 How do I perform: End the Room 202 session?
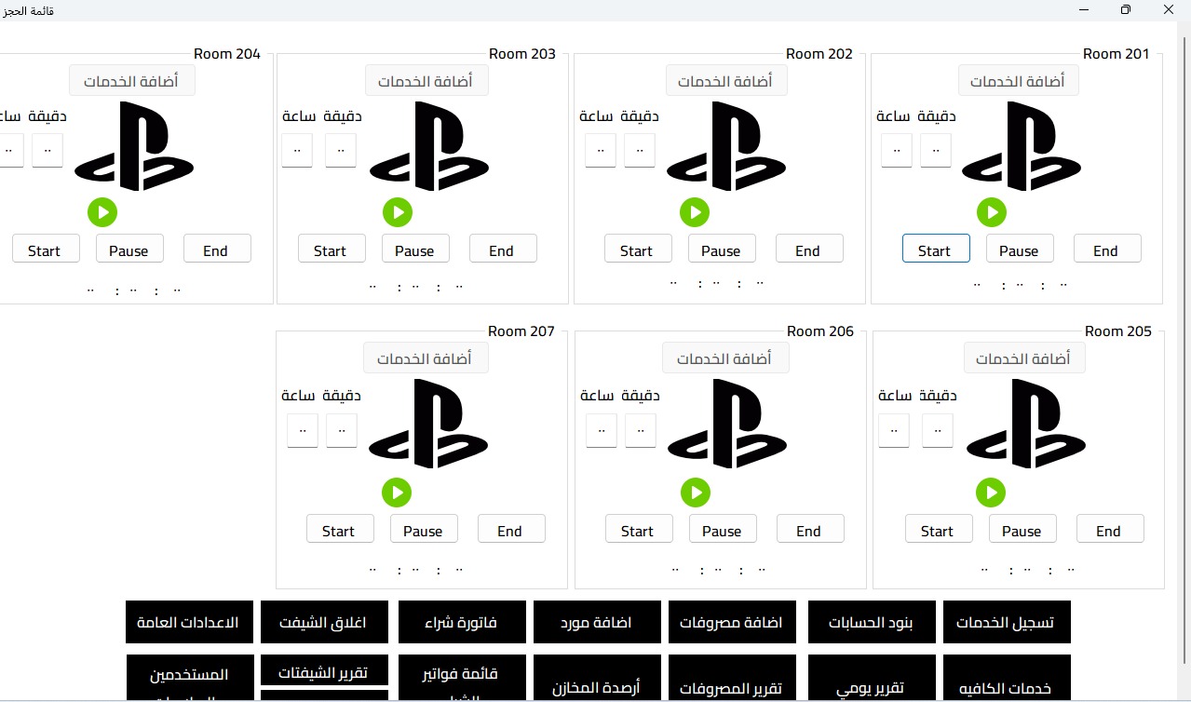[x=809, y=250]
